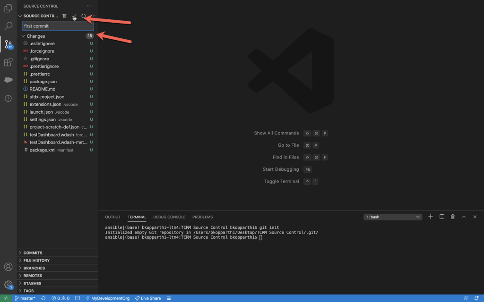Open the Extensions view in activity bar
Image resolution: width=484 pixels, height=302 pixels.
(x=8, y=62)
